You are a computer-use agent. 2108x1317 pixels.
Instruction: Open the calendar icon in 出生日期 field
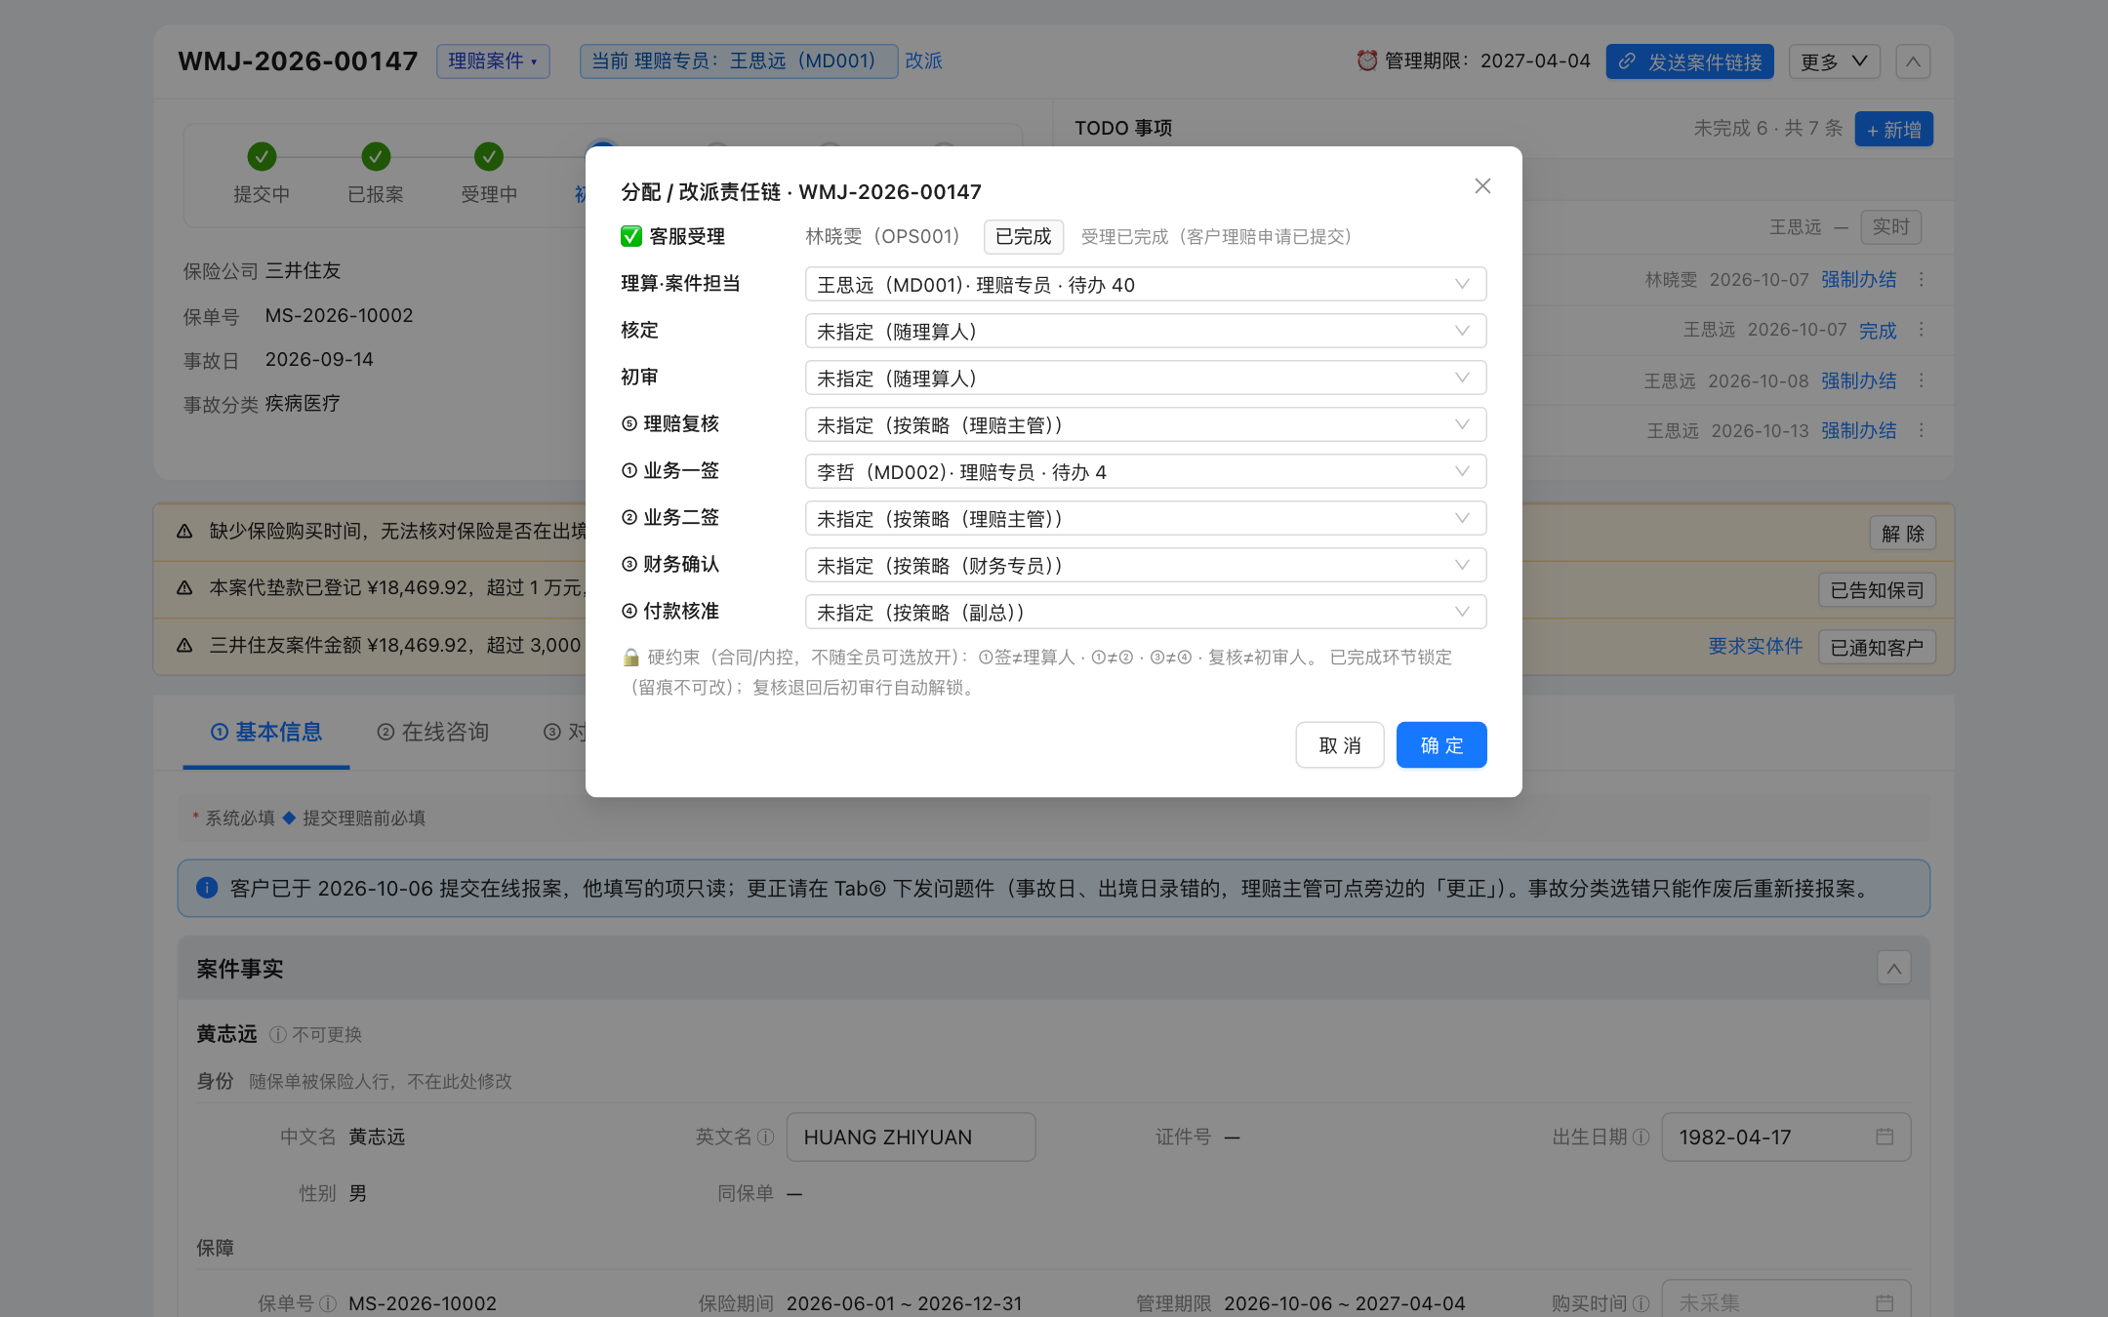click(x=1885, y=1137)
